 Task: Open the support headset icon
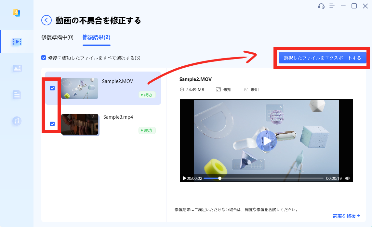click(x=321, y=6)
